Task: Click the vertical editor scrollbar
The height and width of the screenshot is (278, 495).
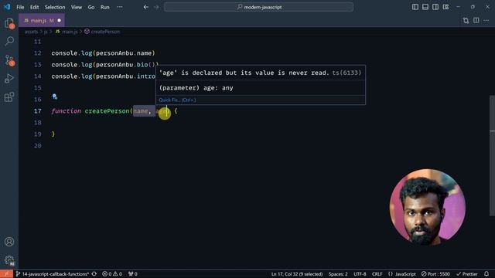Action: click(x=492, y=156)
